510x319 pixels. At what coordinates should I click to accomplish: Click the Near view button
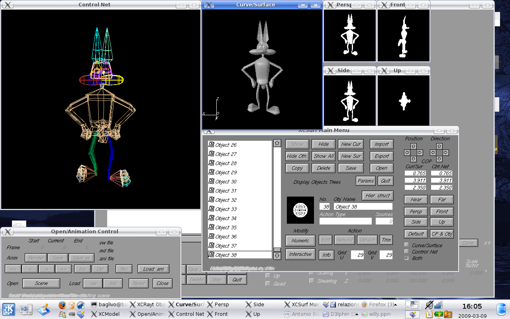click(x=416, y=200)
